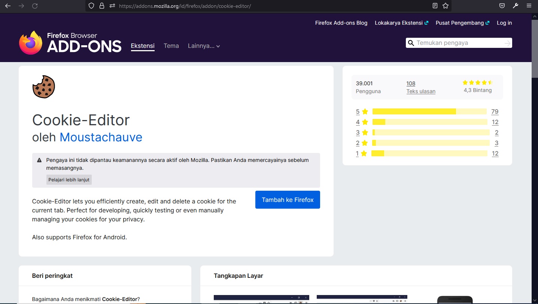The image size is (538, 304).
Task: Click Tambah ke Firefox button
Action: point(288,200)
